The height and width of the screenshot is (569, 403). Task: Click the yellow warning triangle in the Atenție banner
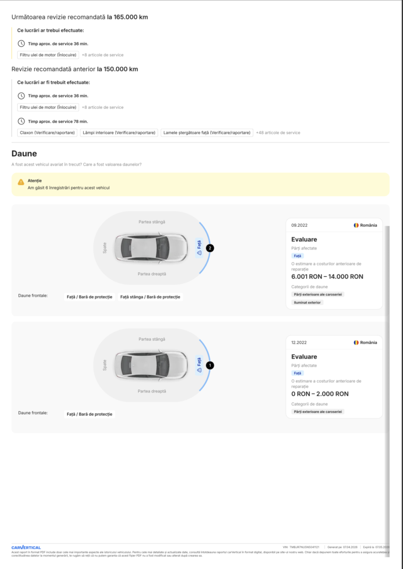[x=21, y=182]
